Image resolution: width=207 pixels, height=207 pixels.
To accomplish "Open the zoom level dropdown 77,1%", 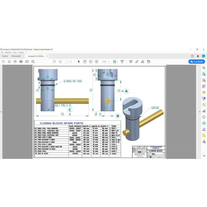I will tap(105, 62).
